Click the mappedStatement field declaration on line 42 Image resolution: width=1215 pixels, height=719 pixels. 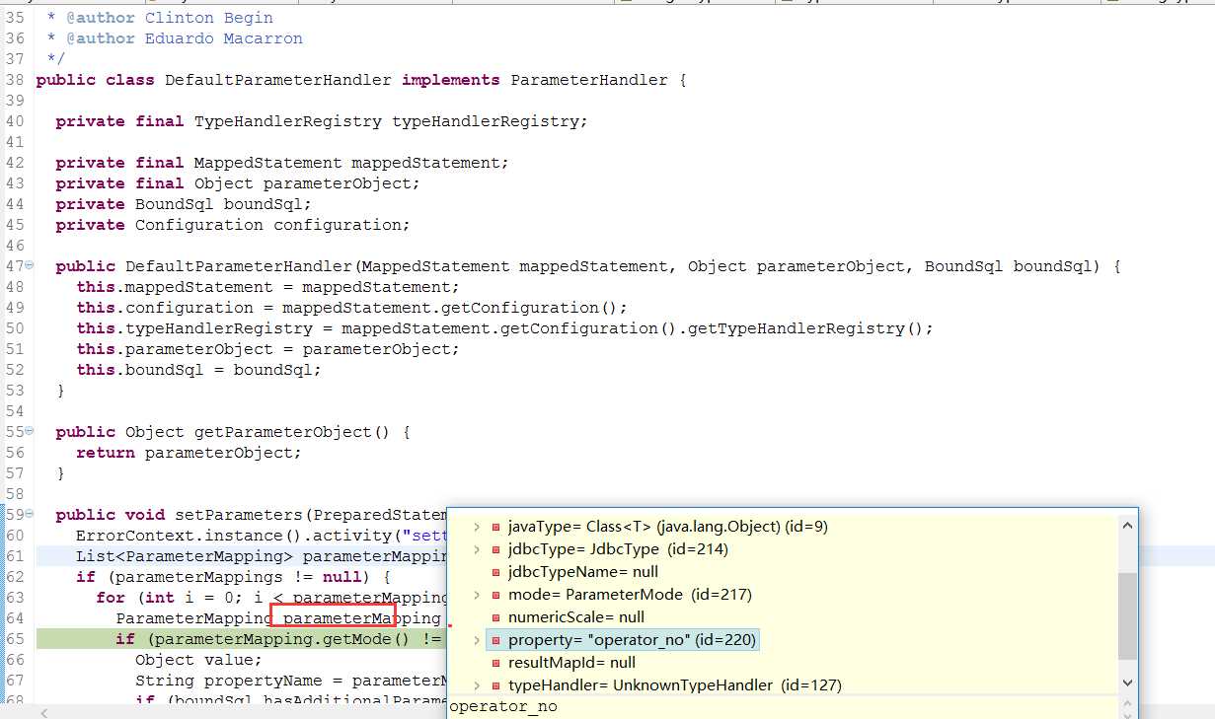[425, 163]
